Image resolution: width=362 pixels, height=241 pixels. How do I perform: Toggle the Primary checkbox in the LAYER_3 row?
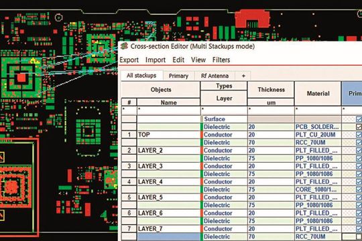click(x=359, y=166)
